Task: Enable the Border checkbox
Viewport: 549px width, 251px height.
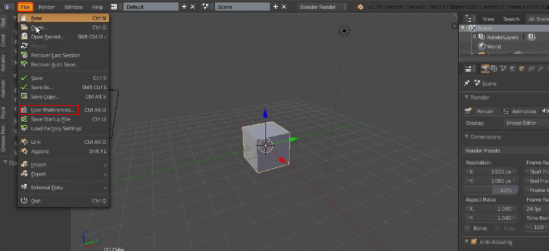Action: pos(467,228)
